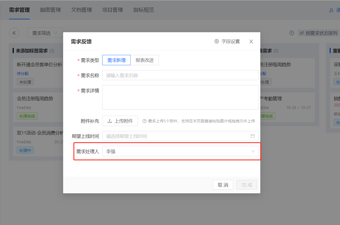Image resolution: width=340 pixels, height=225 pixels.
Task: Expand the 需求处理人 dropdown arrow
Action: (x=253, y=151)
